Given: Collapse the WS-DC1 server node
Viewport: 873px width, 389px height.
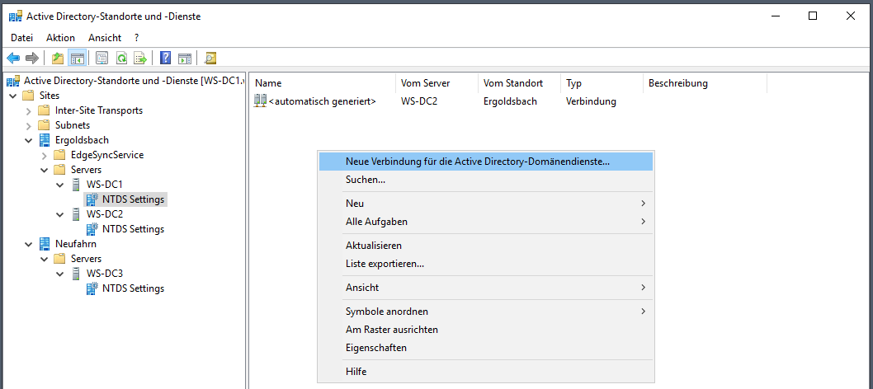Looking at the screenshot, I should pyautogui.click(x=60, y=185).
